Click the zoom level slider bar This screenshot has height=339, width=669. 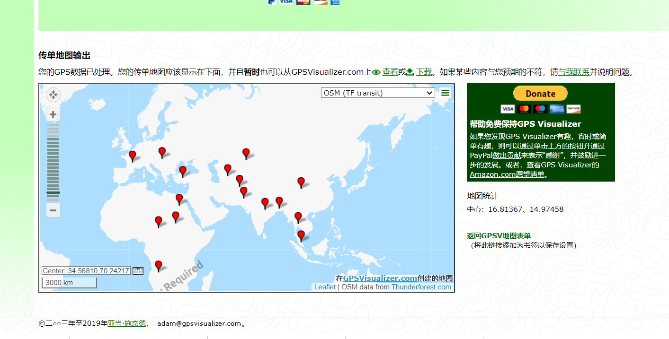click(53, 161)
